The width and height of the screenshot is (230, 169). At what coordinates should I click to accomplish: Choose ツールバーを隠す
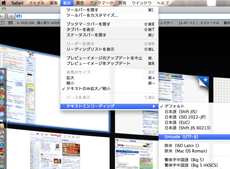point(110,10)
